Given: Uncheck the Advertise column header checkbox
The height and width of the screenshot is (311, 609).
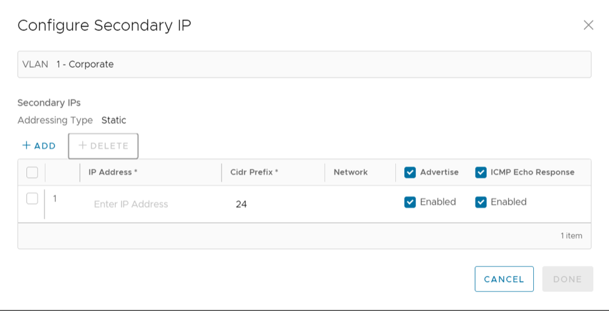Looking at the screenshot, I should pos(410,172).
